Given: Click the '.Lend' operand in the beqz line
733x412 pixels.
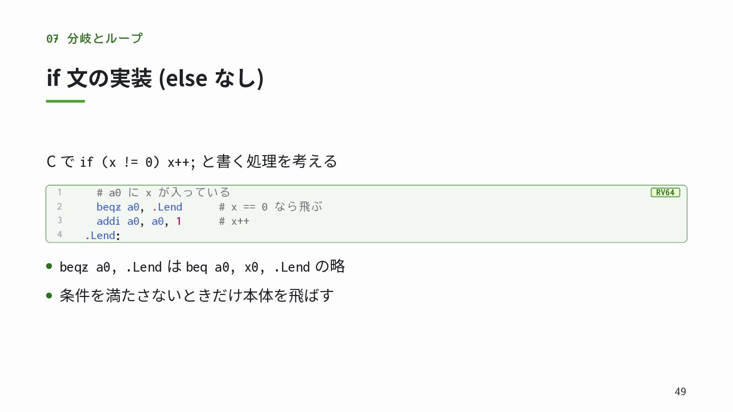Looking at the screenshot, I should (x=167, y=207).
